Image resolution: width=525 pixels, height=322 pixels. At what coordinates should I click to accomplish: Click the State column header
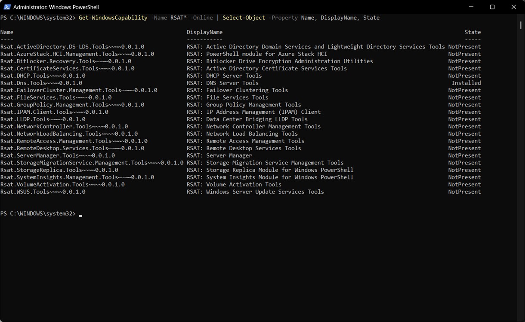472,32
